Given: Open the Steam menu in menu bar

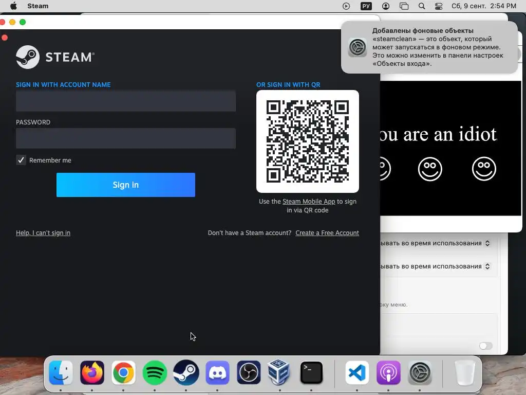Looking at the screenshot, I should pyautogui.click(x=38, y=6).
